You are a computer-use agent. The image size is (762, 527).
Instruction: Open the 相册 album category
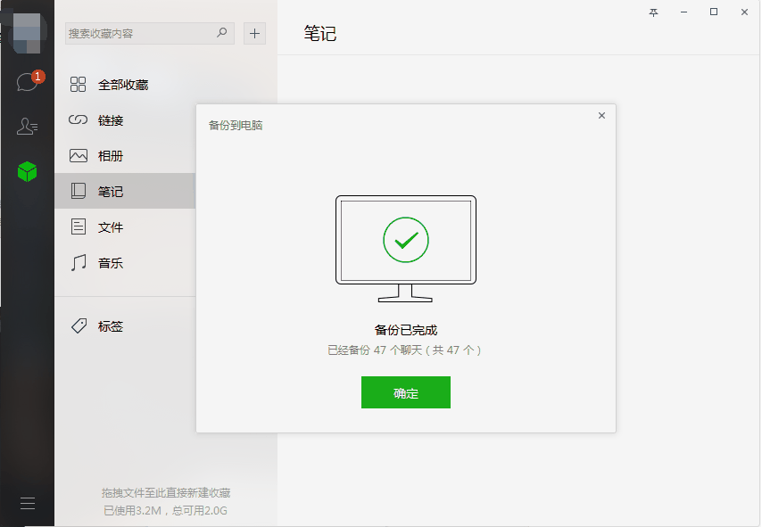125,155
